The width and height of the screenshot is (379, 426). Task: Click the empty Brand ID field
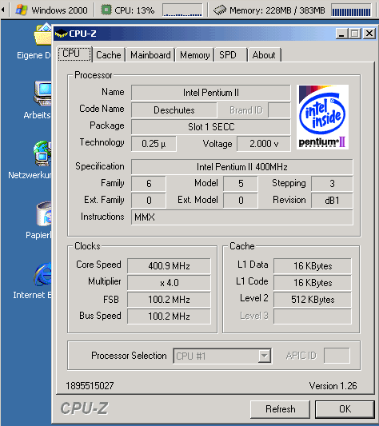click(279, 110)
